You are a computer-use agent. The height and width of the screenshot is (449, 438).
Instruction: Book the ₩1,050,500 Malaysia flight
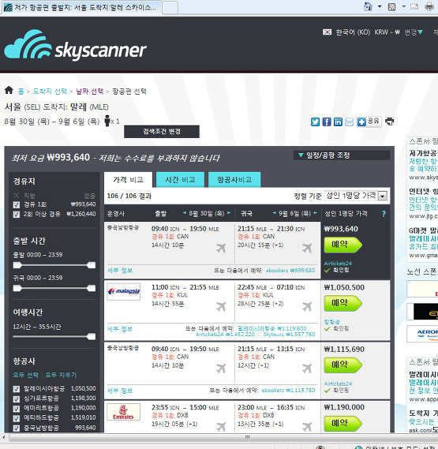[343, 304]
